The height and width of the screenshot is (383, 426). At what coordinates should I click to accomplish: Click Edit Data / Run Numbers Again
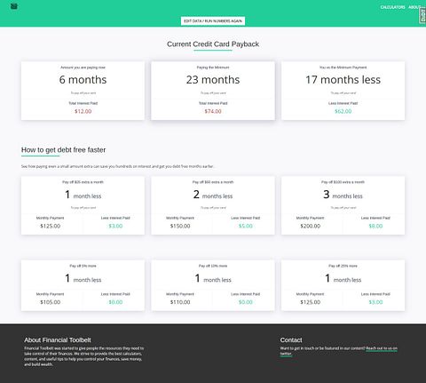point(213,21)
